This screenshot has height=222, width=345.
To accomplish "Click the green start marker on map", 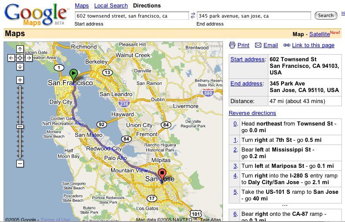I will (x=74, y=74).
